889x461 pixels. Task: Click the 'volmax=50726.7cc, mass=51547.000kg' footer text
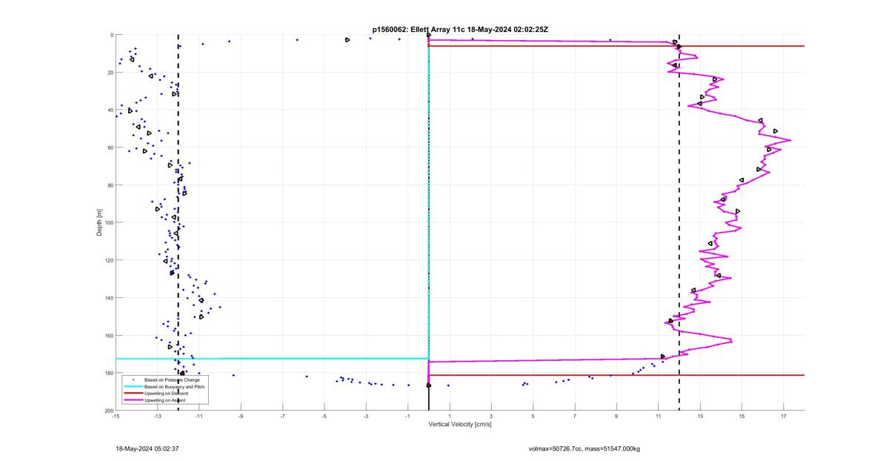[585, 449]
